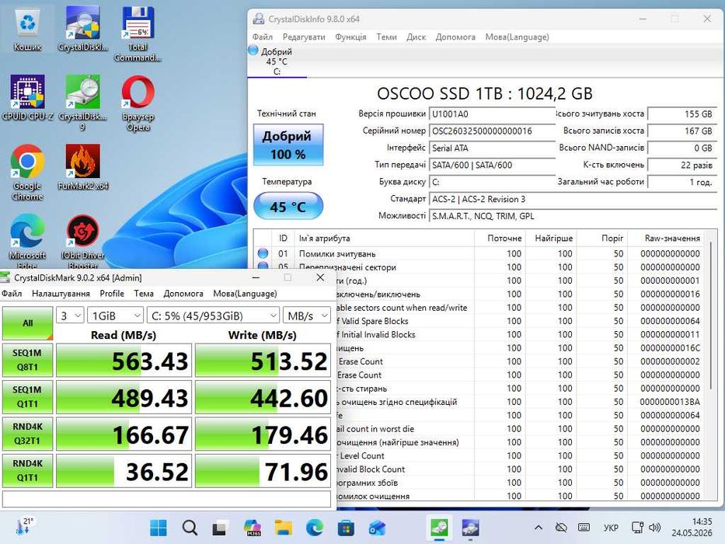Screen dimensions: 725x544
Task: Open Microsoft Edge from the taskbar
Action: click(x=315, y=528)
